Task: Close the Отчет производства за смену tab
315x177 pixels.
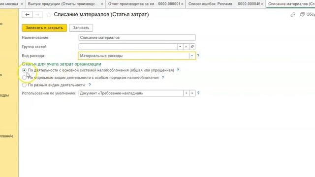Action: [182, 4]
